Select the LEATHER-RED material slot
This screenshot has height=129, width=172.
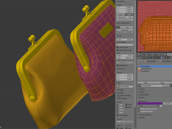155,71
